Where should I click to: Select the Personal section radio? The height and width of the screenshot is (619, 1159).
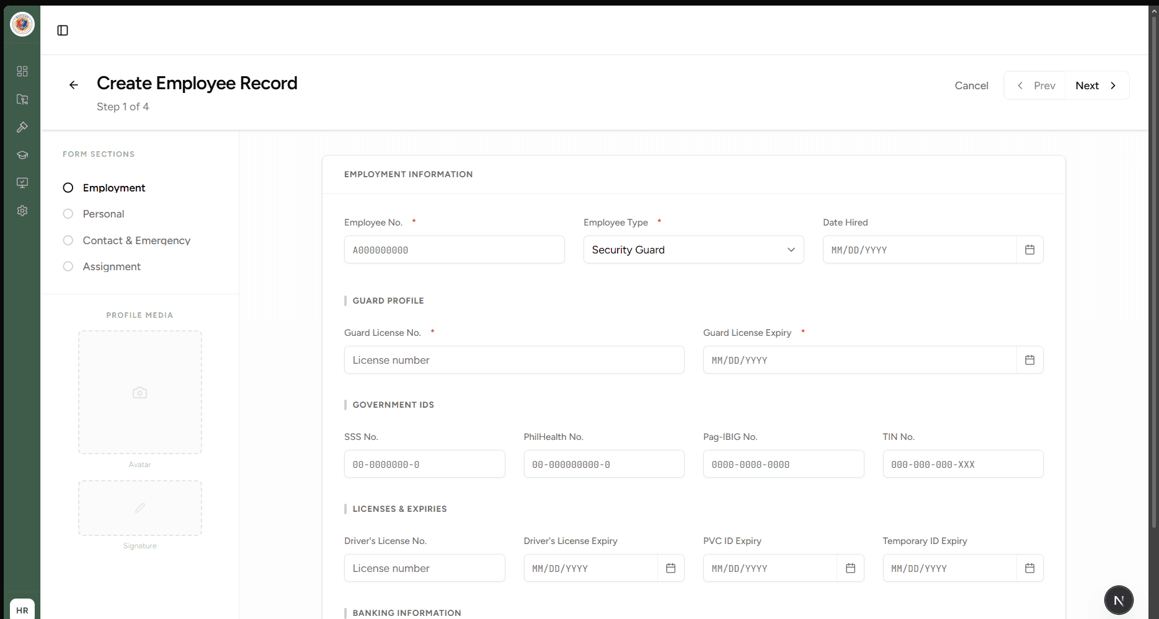coord(68,214)
